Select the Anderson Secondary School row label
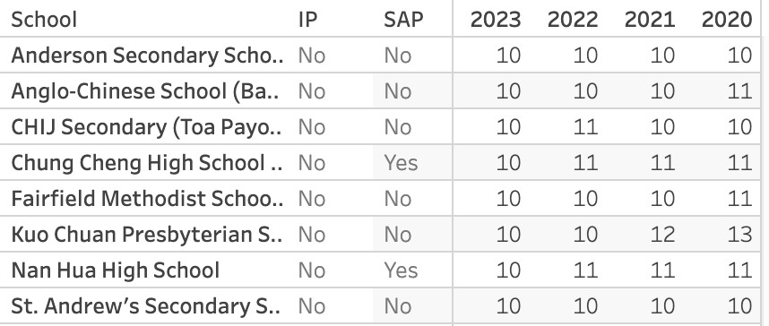Image resolution: width=769 pixels, height=326 pixels. coord(147,56)
